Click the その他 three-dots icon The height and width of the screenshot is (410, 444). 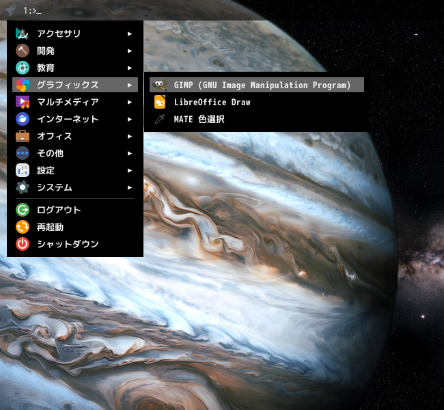coord(23,153)
